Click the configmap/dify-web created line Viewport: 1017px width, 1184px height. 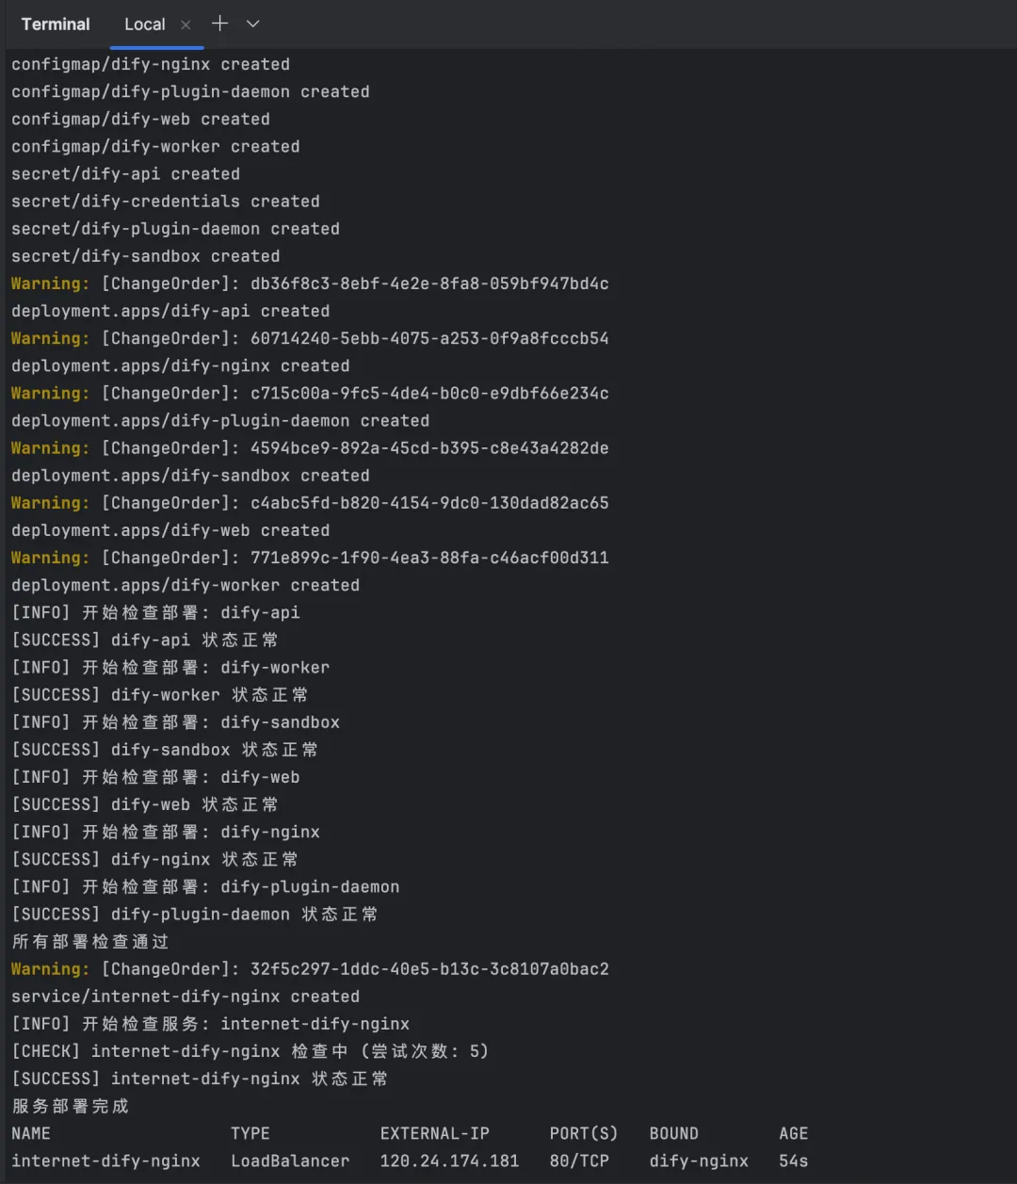pos(139,119)
